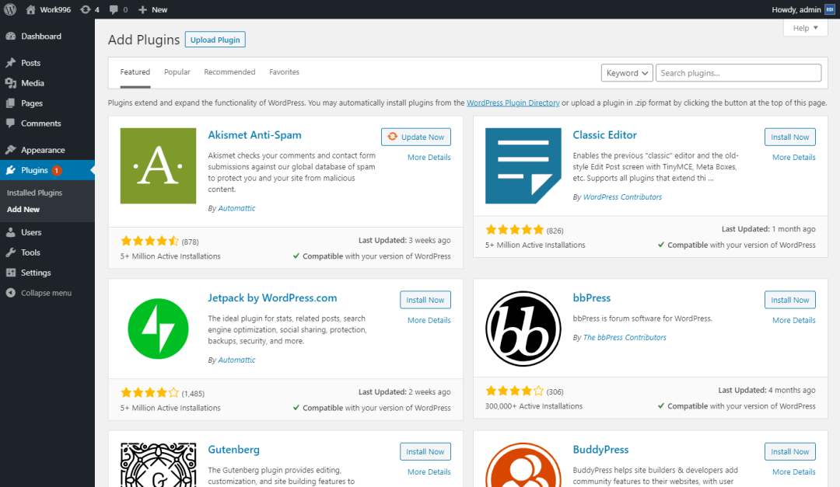Open the Dashboard menu item
840x487 pixels.
(x=47, y=37)
